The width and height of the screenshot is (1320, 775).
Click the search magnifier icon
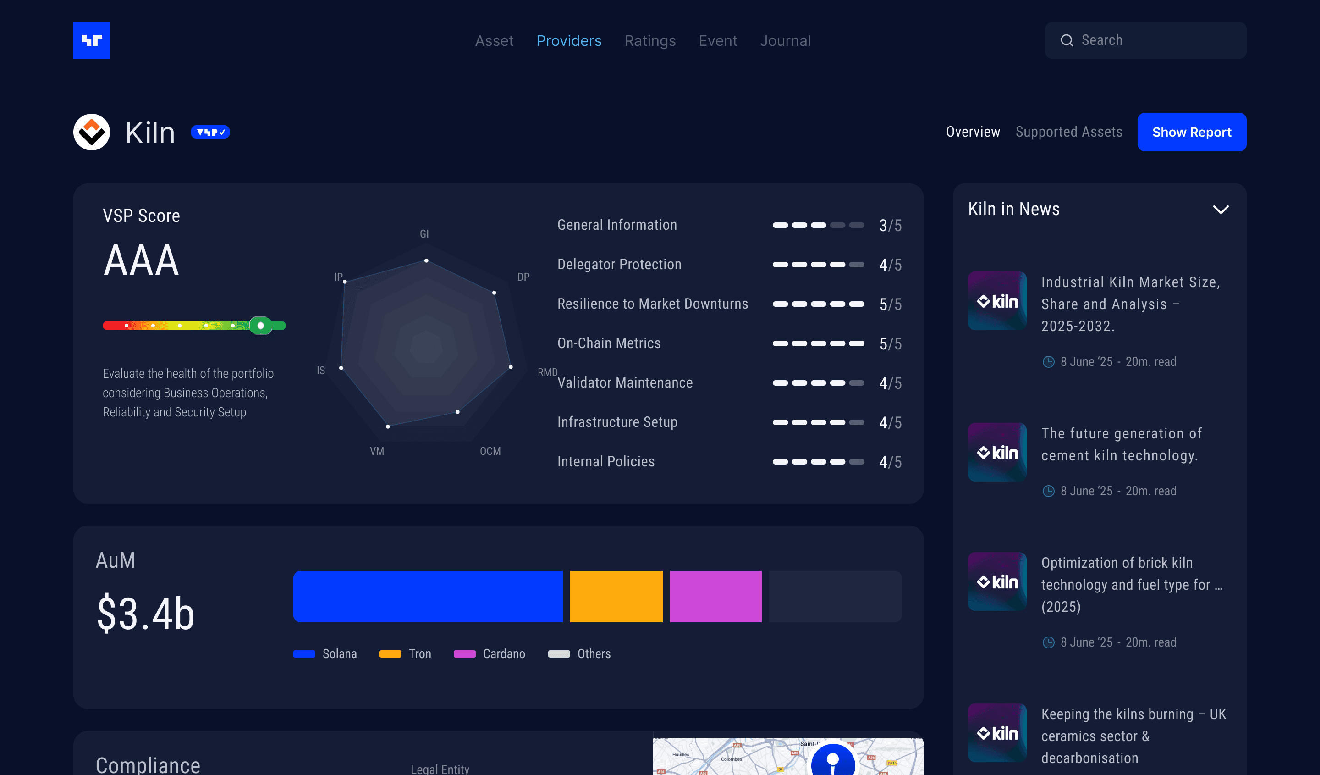[1067, 40]
